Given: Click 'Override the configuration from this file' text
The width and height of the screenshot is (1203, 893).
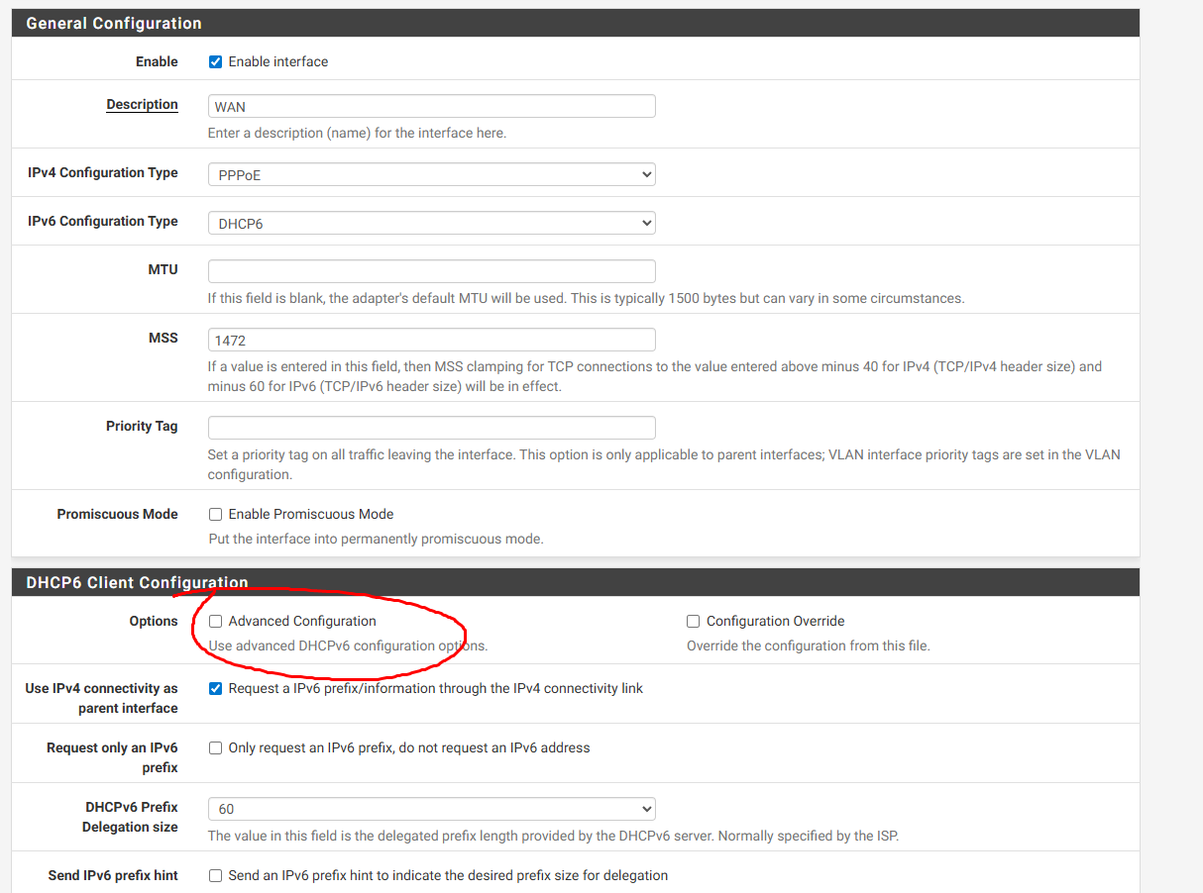Looking at the screenshot, I should pos(809,645).
